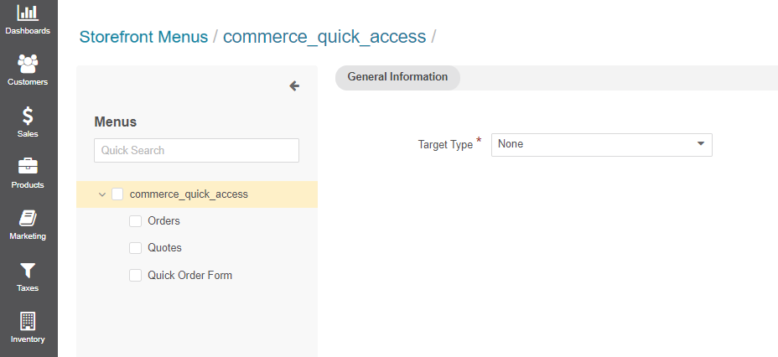Go to the Storefront Menus breadcrumb link
Screen dimensions: 778x357
(x=143, y=37)
